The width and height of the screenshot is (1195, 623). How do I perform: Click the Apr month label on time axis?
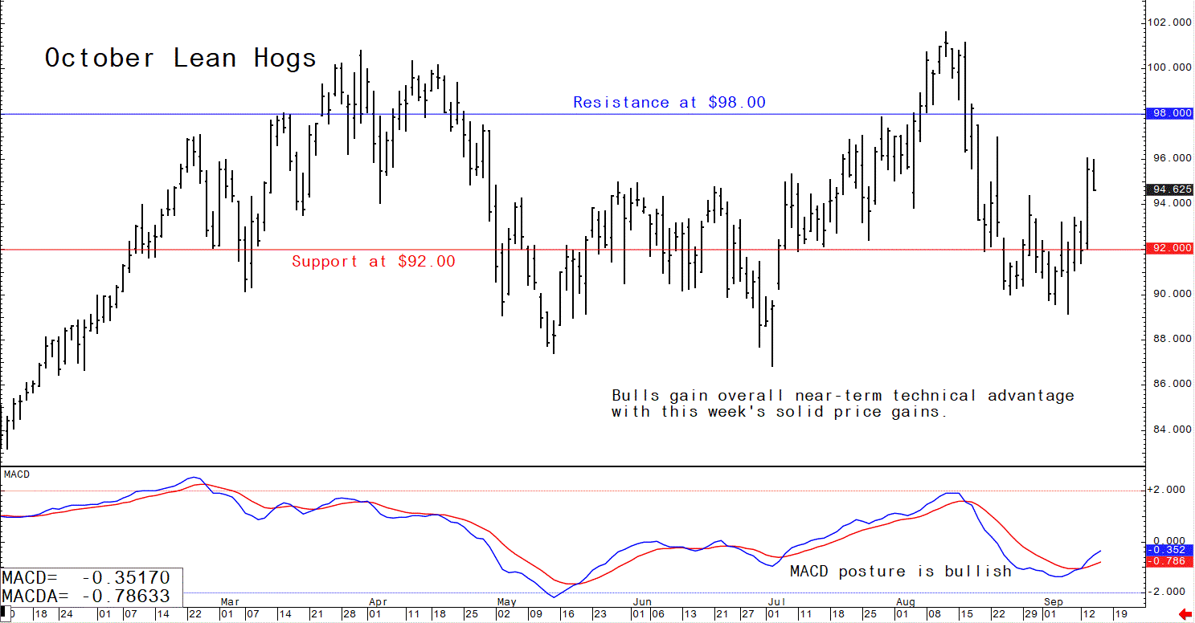click(379, 601)
